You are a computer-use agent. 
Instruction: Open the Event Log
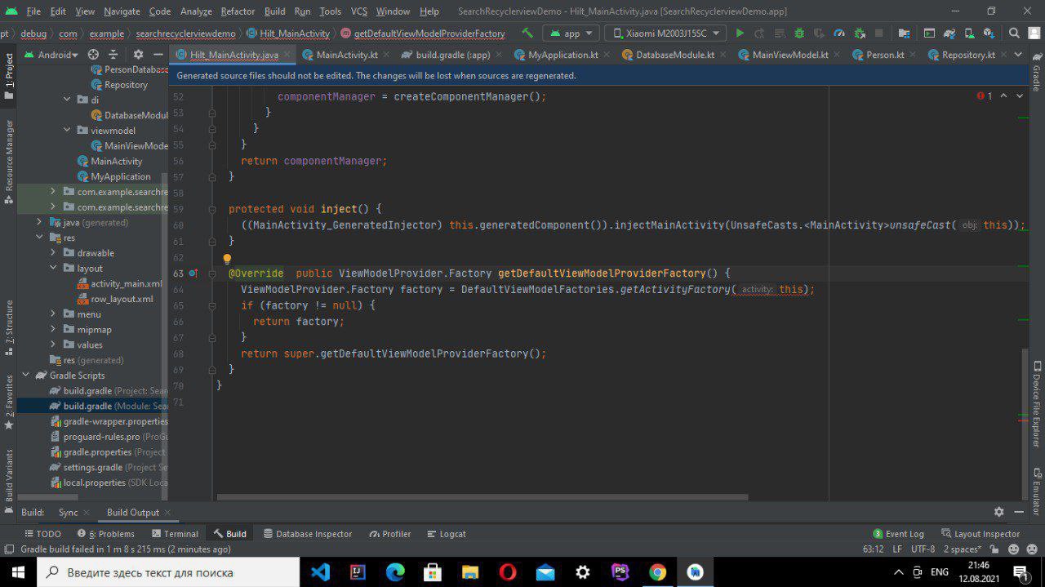coord(898,534)
